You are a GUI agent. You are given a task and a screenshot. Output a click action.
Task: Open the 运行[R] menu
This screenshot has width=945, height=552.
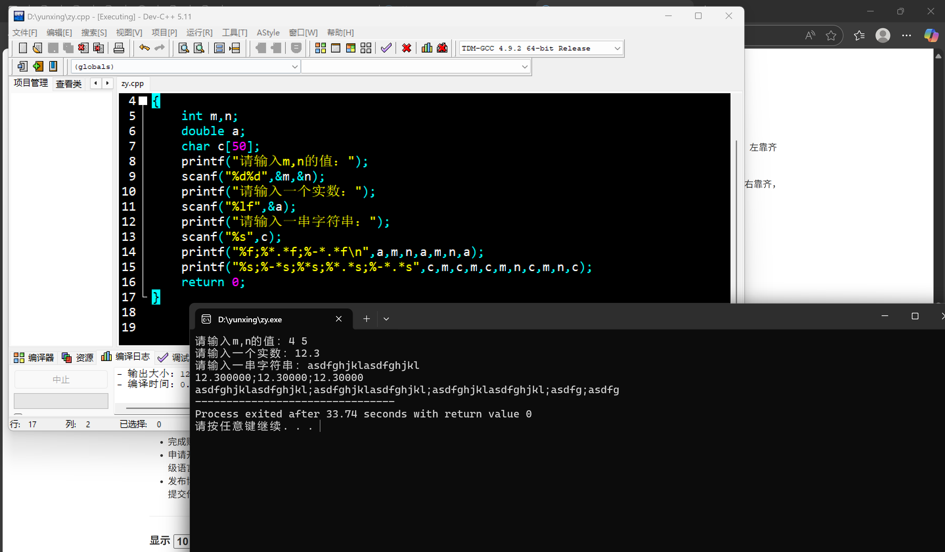tap(199, 32)
